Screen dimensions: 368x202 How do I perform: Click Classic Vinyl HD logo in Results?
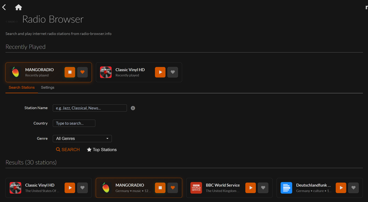point(16,188)
